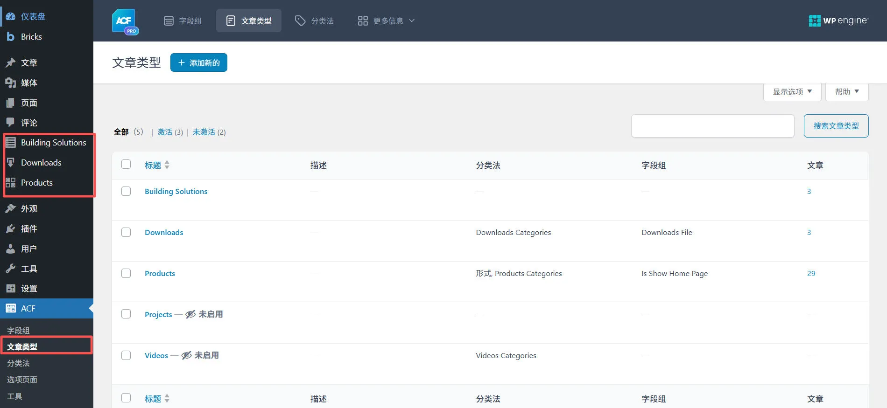This screenshot has width=887, height=408.
Task: Click the search post types input field
Action: tap(712, 126)
